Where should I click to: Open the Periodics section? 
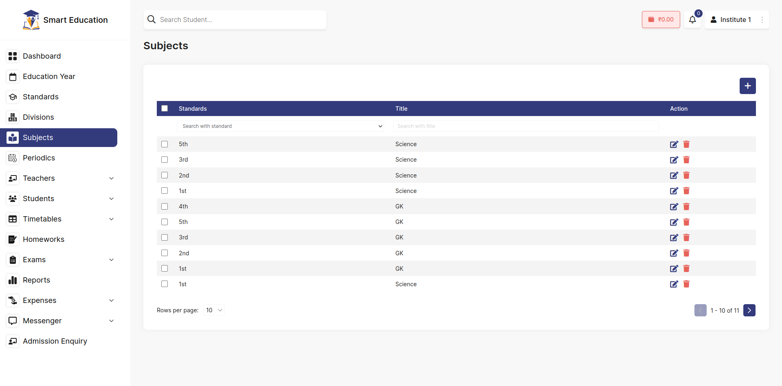59,158
